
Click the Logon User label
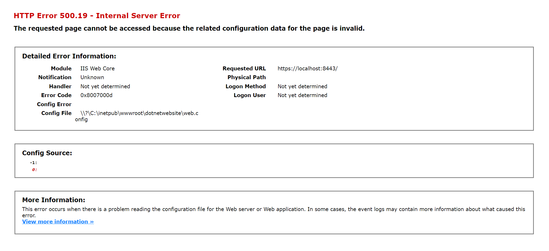tap(250, 95)
